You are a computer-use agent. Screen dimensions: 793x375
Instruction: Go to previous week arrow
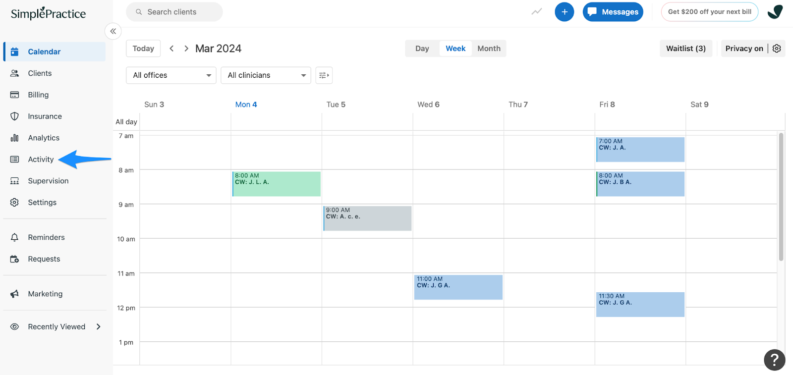[171, 49]
